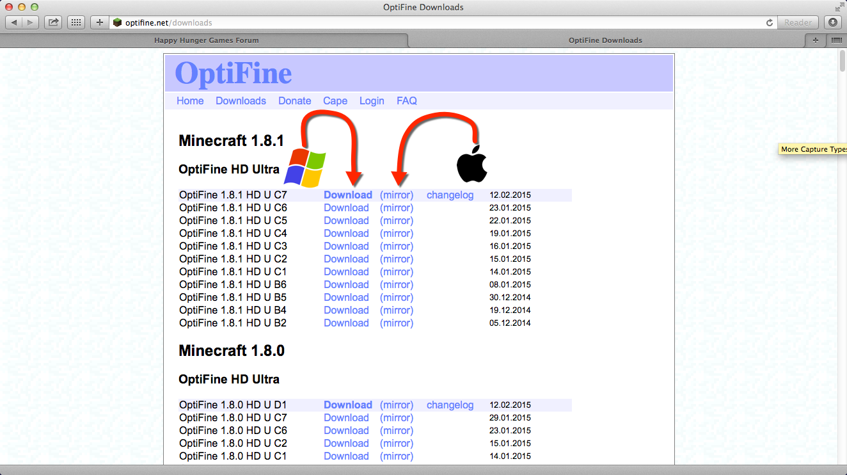Click the OptiFine logo heading
This screenshot has width=847, height=475.
point(234,73)
